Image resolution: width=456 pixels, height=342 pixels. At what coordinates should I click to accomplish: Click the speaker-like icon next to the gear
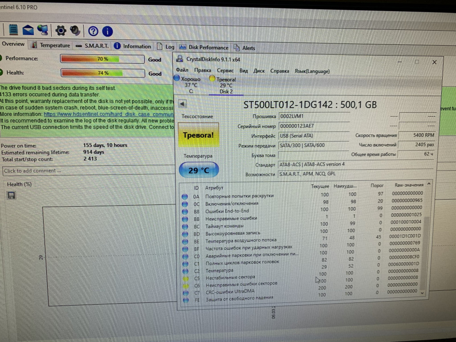75,31
